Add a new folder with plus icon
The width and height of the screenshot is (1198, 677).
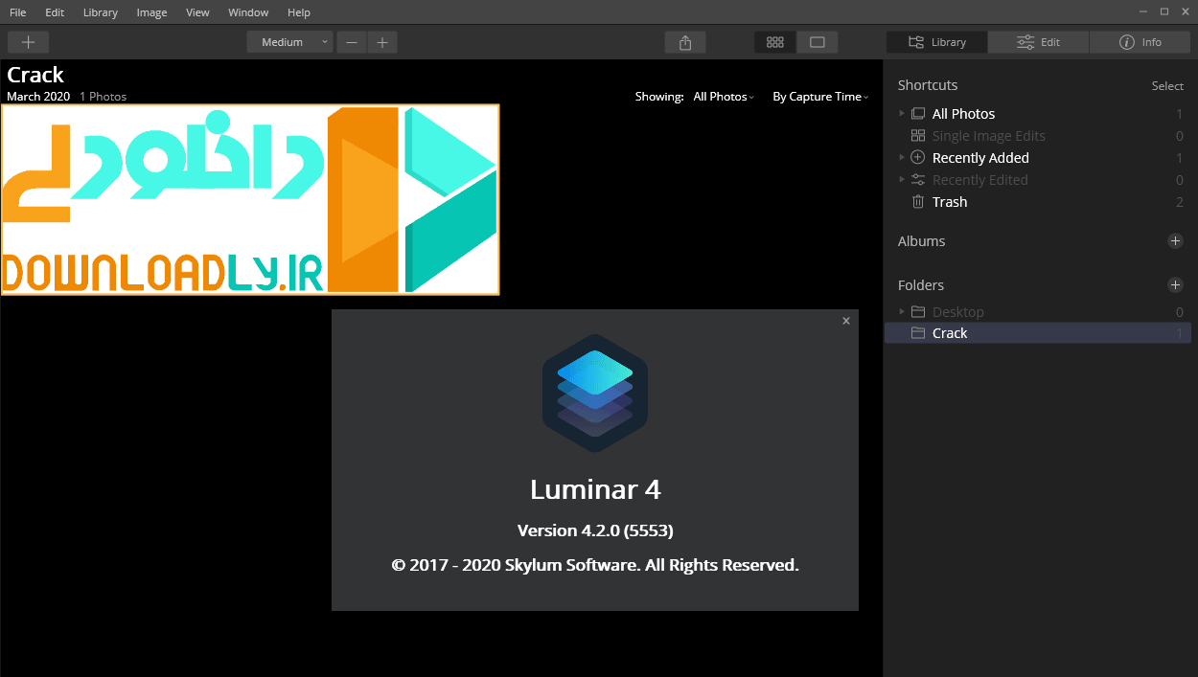[x=1176, y=285]
